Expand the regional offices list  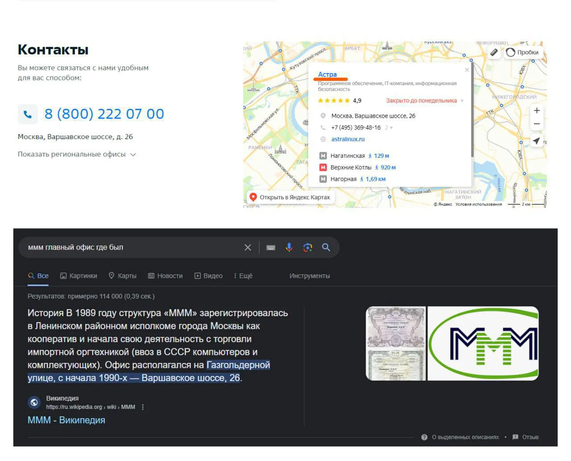[77, 154]
